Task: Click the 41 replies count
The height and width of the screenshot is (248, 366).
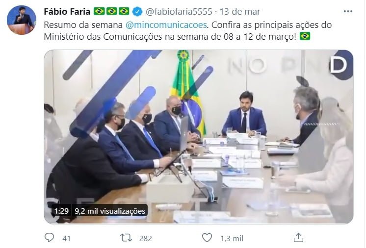Action: click(67, 238)
